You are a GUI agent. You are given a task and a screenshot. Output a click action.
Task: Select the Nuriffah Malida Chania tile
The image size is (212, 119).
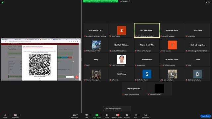[x=122, y=45]
